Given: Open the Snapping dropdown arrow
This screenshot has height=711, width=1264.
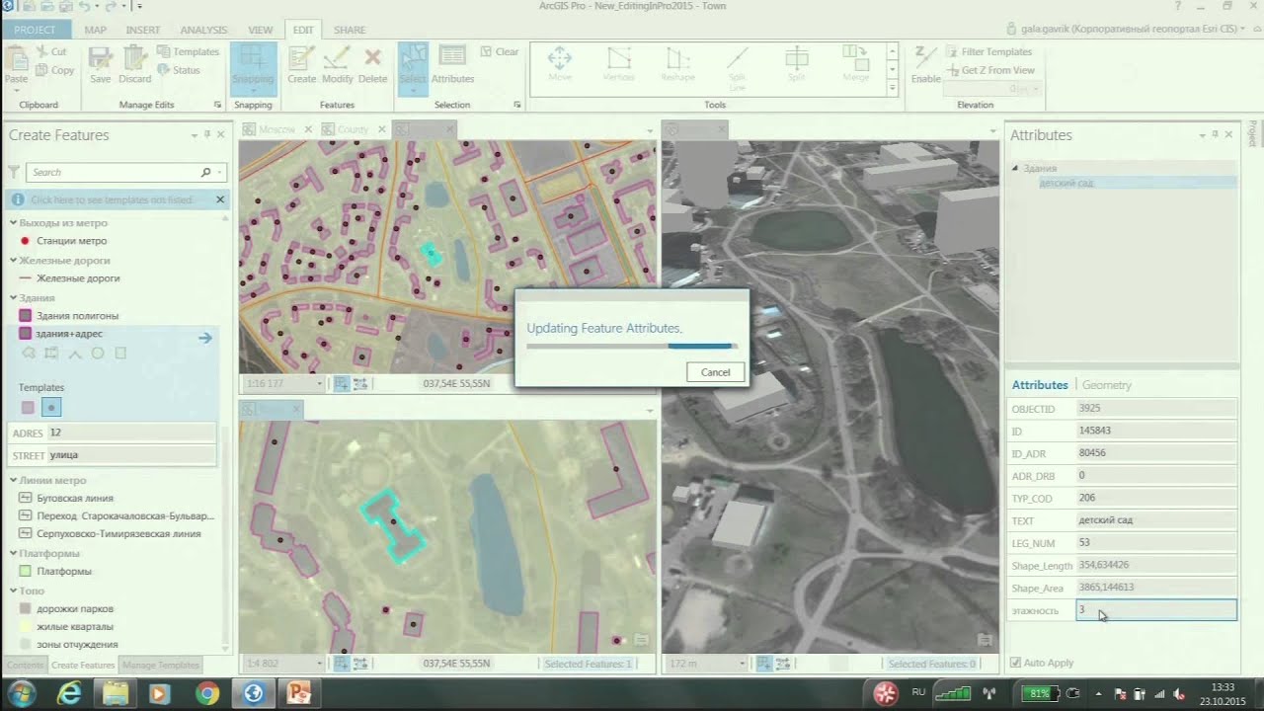Looking at the screenshot, I should (x=253, y=91).
